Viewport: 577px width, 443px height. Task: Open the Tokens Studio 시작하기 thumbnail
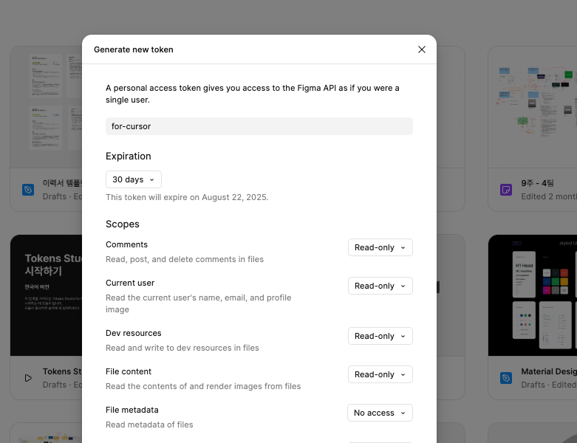47,295
